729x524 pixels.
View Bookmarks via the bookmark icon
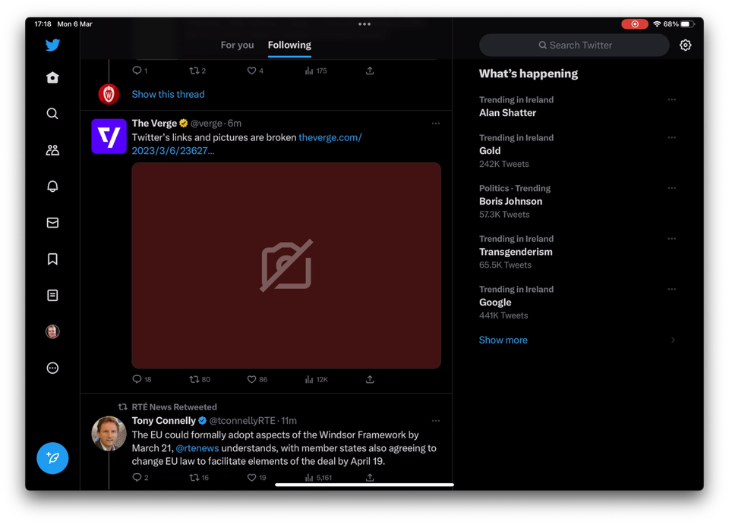(52, 259)
